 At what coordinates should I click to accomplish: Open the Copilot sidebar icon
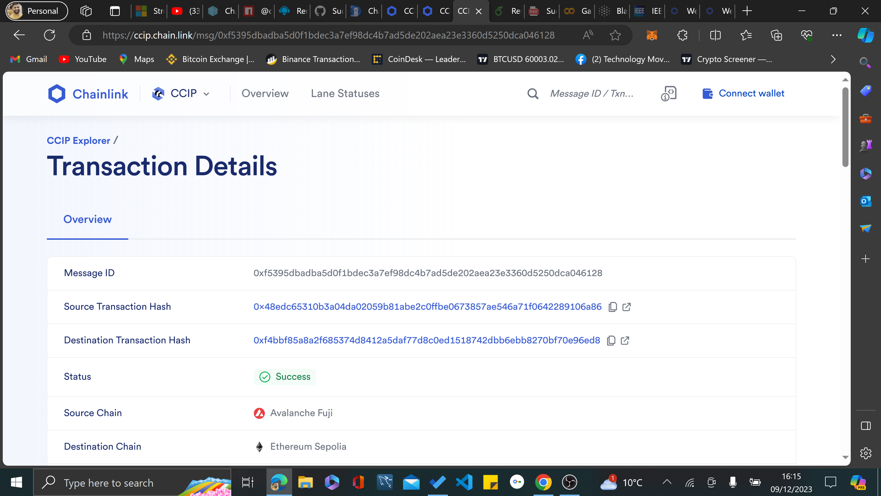click(x=865, y=35)
